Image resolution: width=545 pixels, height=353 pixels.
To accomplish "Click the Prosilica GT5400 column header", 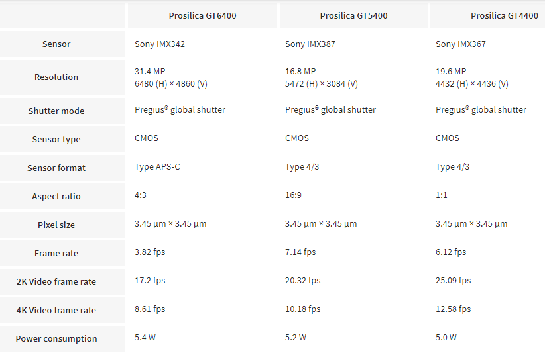I will [353, 15].
